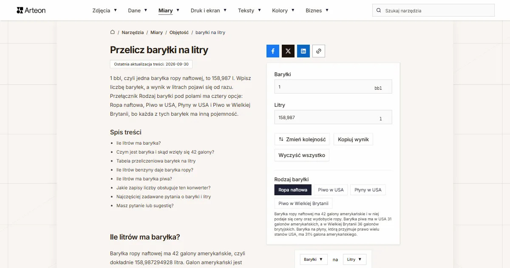Image resolution: width=510 pixels, height=268 pixels.
Task: Open the Baryłki source unit dropdown
Action: pos(314,259)
